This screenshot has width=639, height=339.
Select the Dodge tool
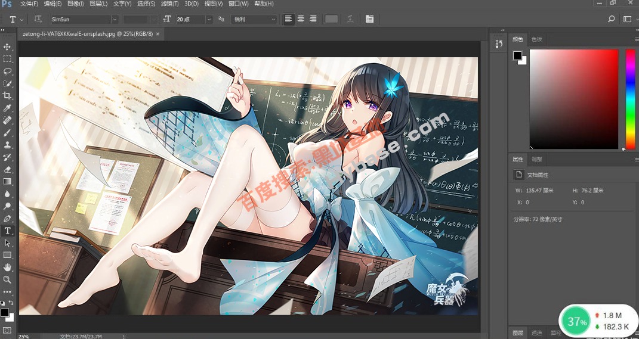[7, 206]
